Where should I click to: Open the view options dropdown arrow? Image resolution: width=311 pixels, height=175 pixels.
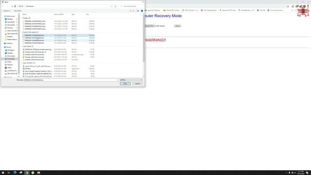pyautogui.click(x=134, y=11)
